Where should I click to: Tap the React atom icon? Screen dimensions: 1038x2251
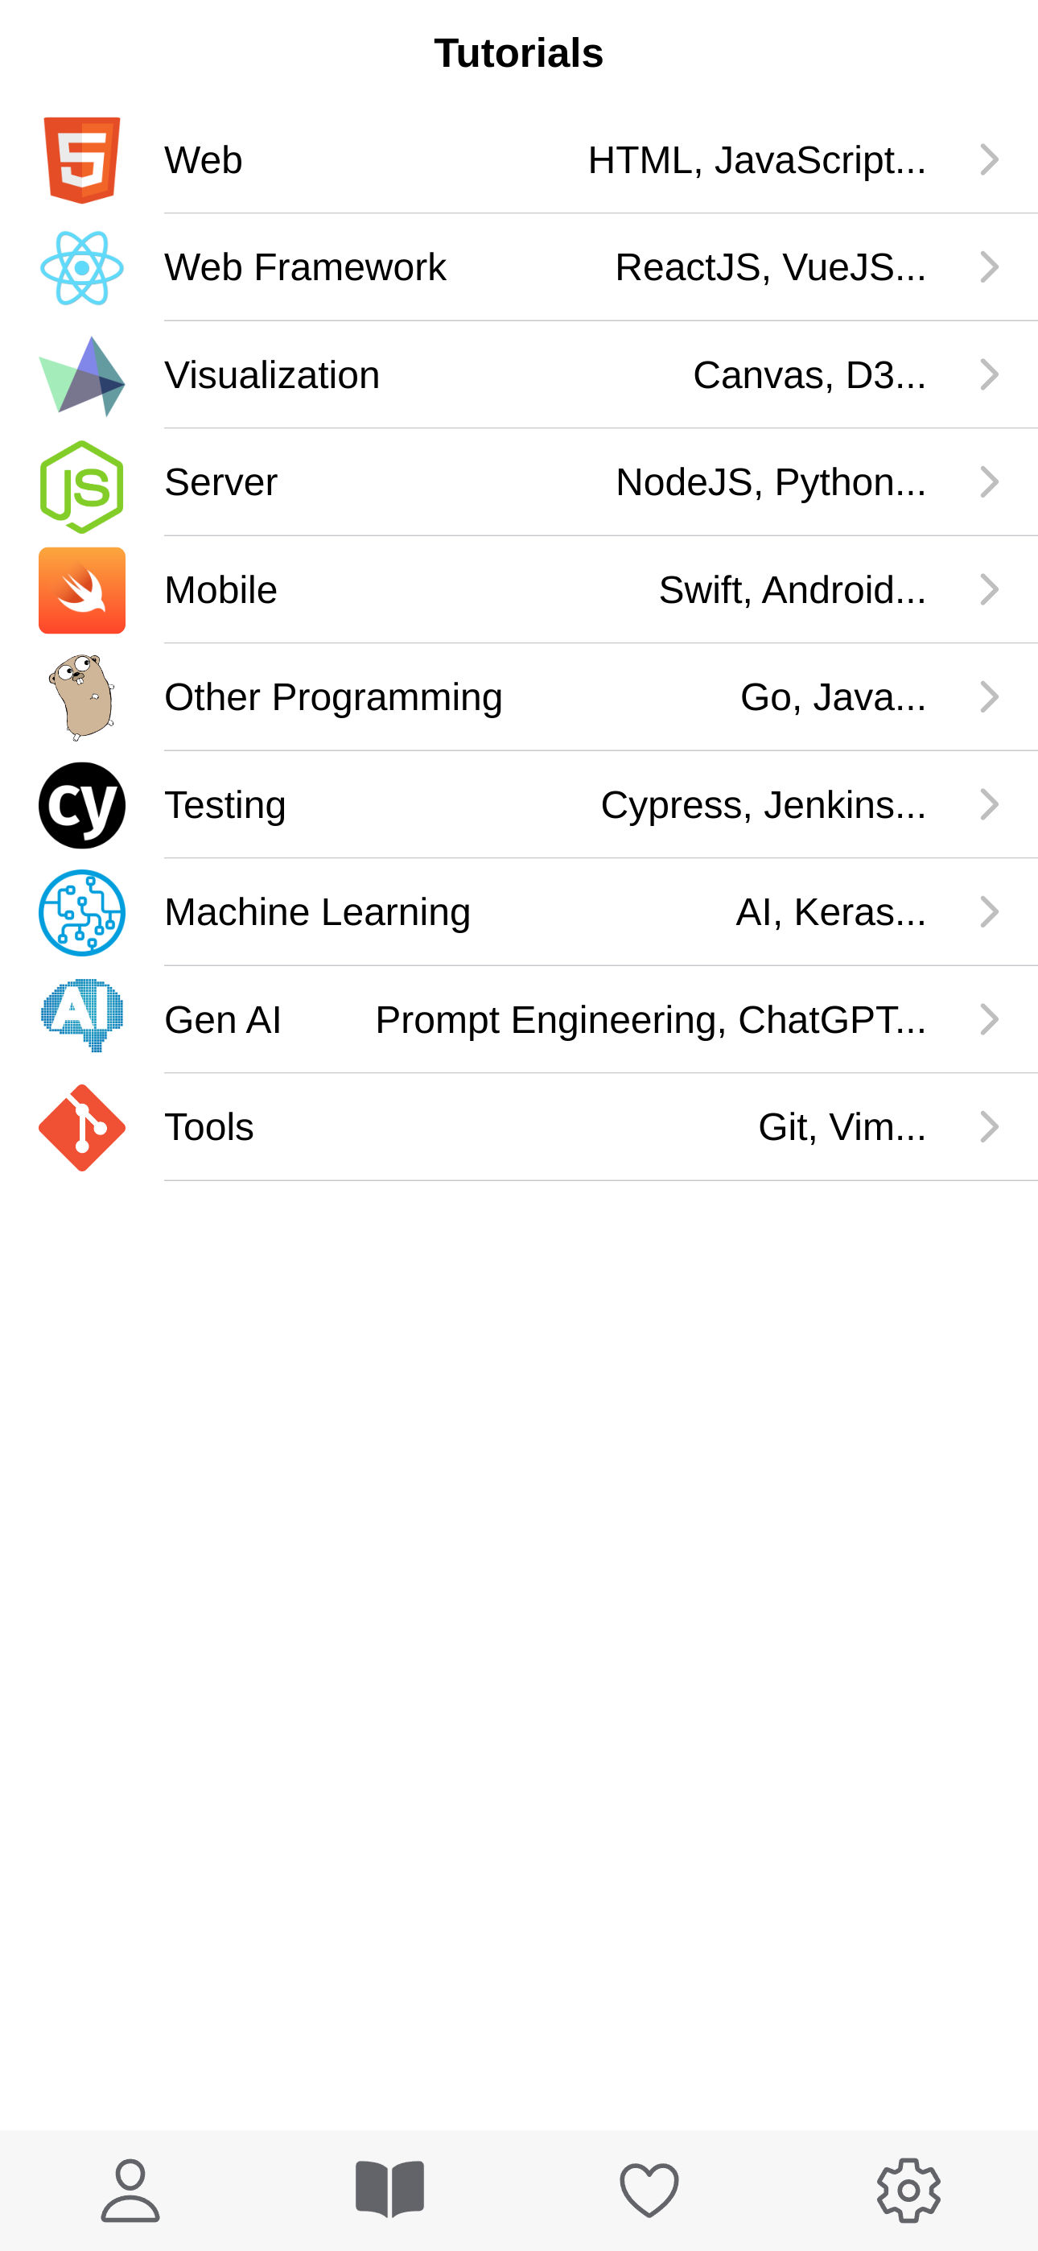point(82,267)
